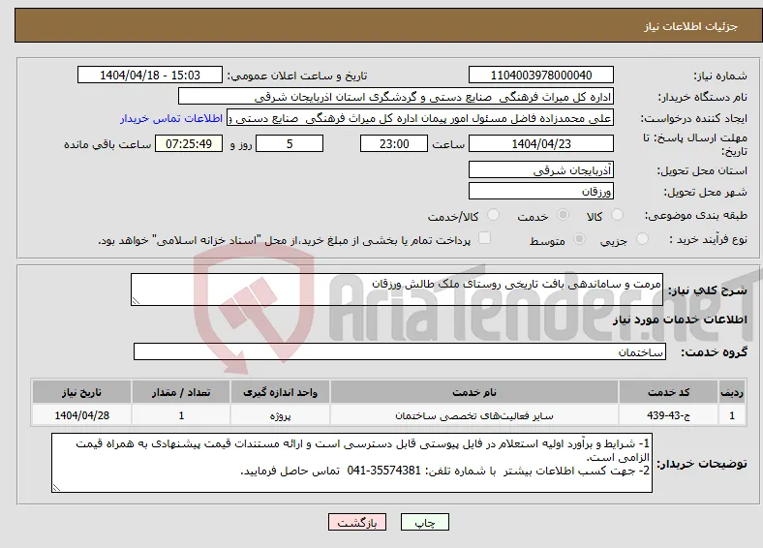Click the unit cell پروژه

point(280,415)
